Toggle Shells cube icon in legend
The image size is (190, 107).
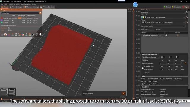pyautogui.click(x=37, y=34)
